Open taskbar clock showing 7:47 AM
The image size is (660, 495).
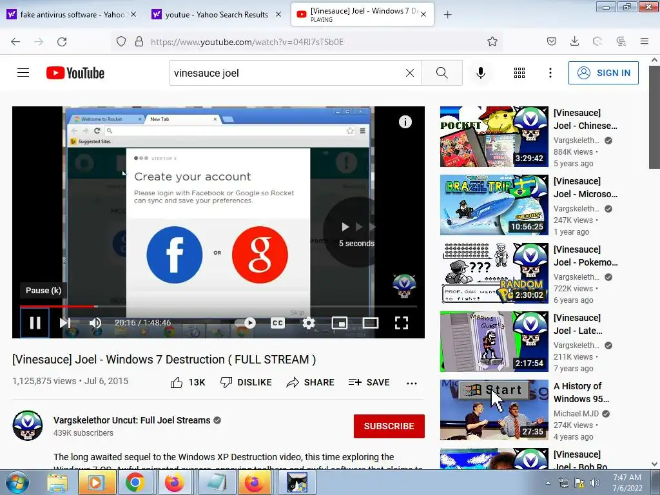[627, 483]
